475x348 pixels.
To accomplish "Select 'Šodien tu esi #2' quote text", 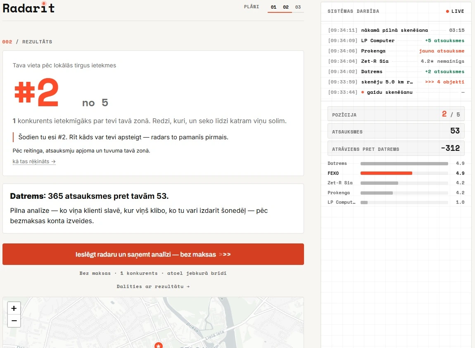I will (x=123, y=137).
